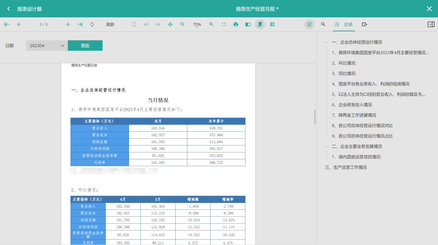Switch to the 目录 tab
438x245 pixels.
coord(344,24)
